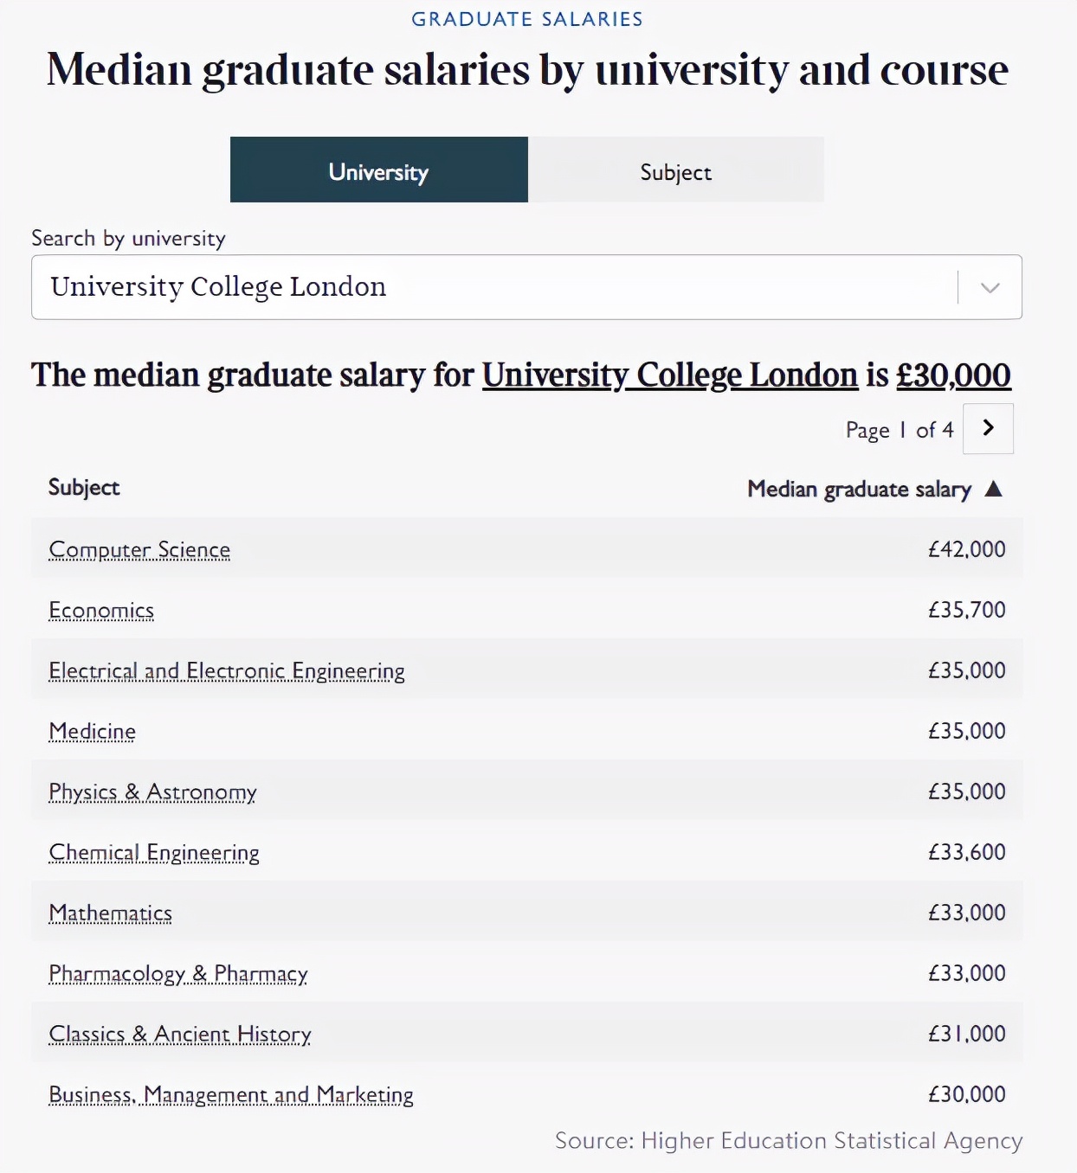Click the Chemical Engineering link
The image size is (1077, 1173).
click(153, 852)
